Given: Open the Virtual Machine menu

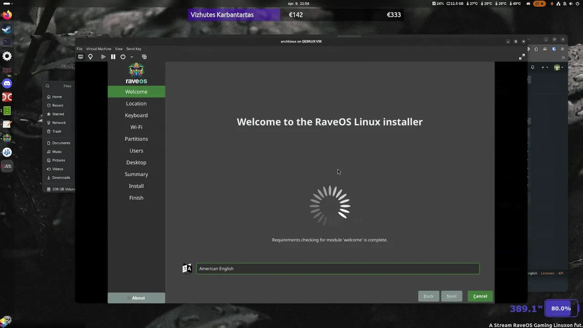Looking at the screenshot, I should coord(99,49).
